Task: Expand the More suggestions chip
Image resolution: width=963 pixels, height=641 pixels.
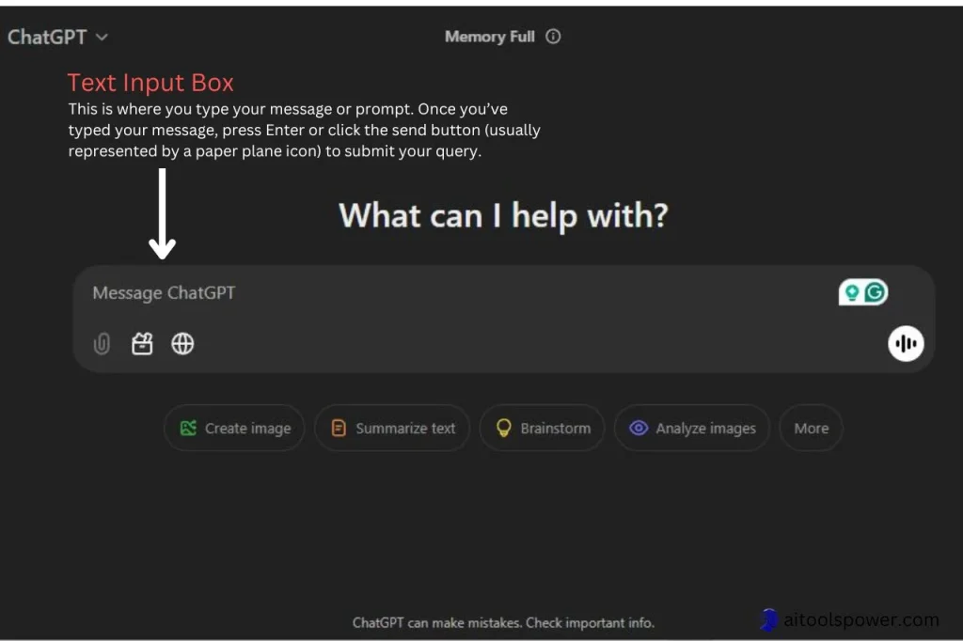Action: tap(811, 429)
